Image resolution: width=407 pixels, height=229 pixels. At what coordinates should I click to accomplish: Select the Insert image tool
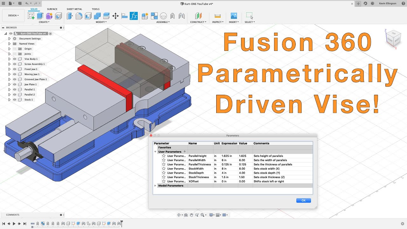tap(234, 16)
